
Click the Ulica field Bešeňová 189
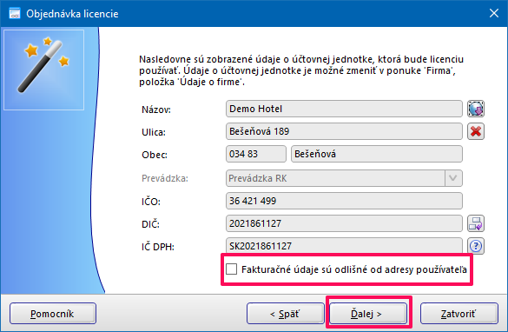coord(344,131)
